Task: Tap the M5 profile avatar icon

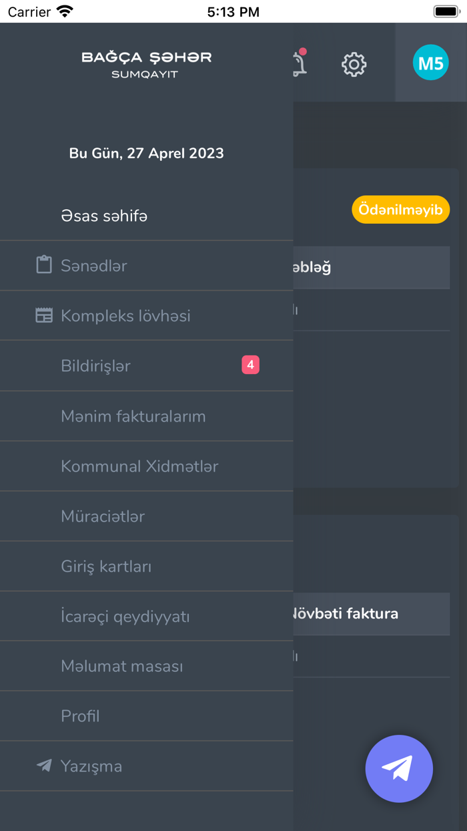Action: (430, 62)
